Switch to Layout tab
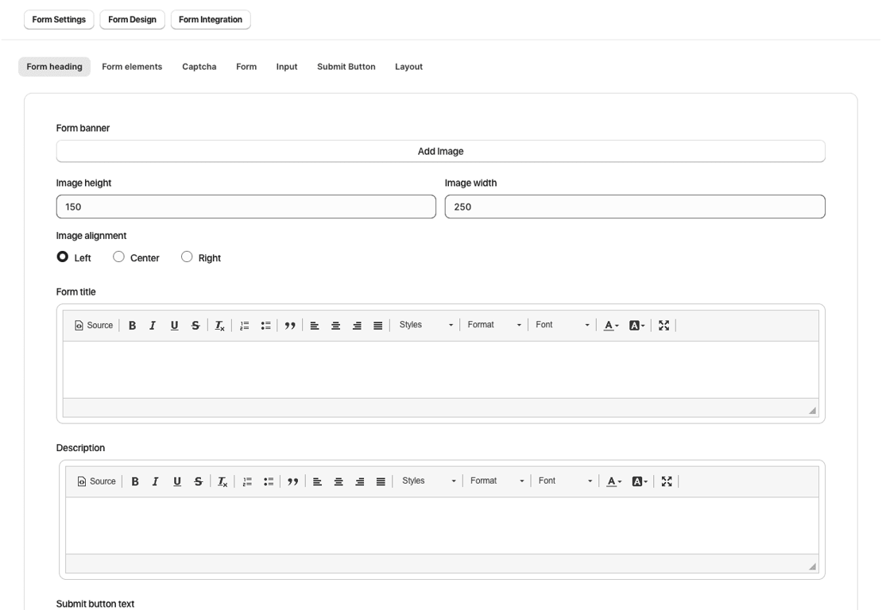 tap(408, 67)
